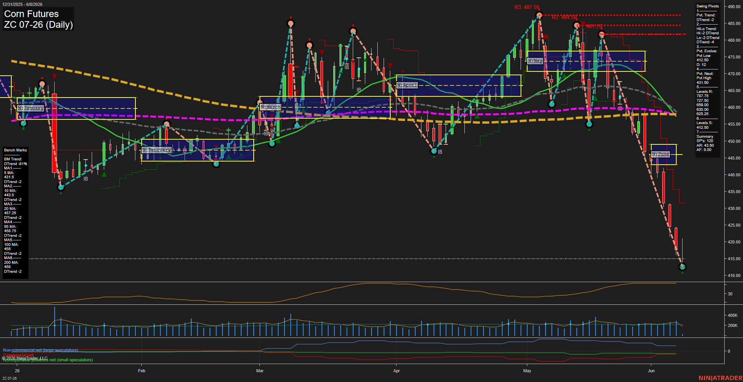The height and width of the screenshot is (382, 743).
Task: Click the DTrend -4 value
Action: pyautogui.click(x=705, y=42)
